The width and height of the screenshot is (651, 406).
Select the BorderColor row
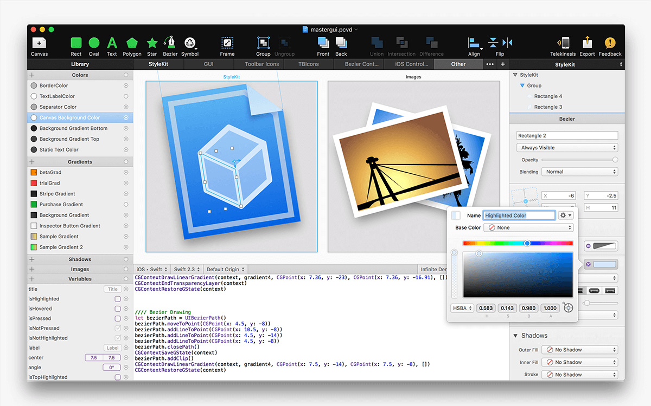click(x=80, y=86)
